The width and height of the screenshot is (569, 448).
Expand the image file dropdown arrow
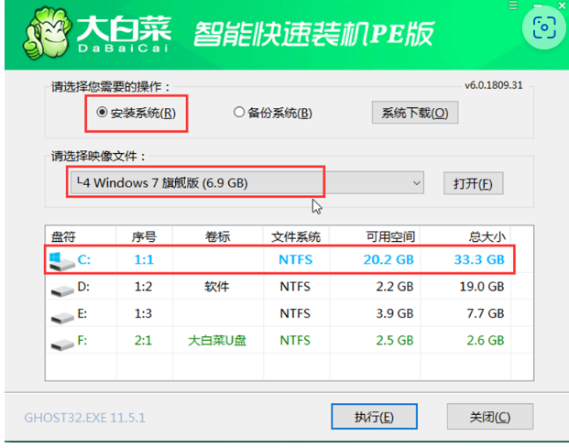[x=417, y=183]
